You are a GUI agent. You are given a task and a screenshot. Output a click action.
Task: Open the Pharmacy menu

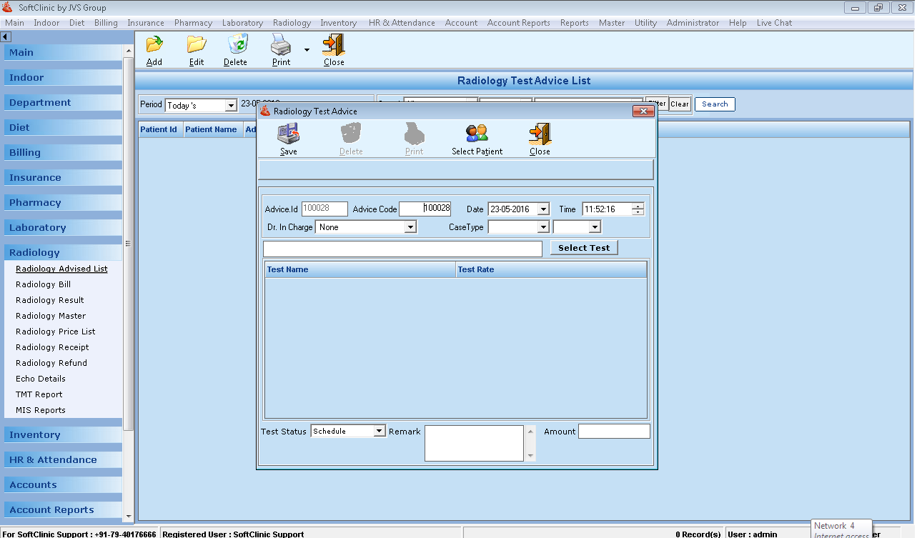point(193,23)
